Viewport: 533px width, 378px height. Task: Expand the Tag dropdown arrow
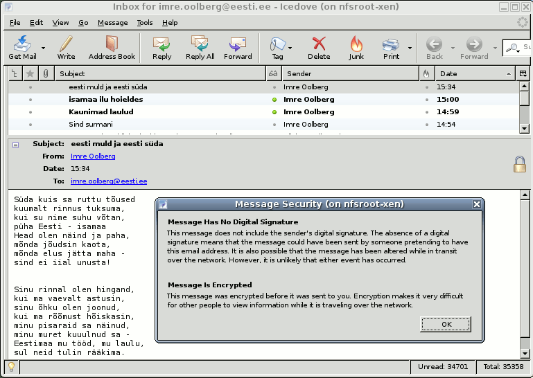click(290, 48)
